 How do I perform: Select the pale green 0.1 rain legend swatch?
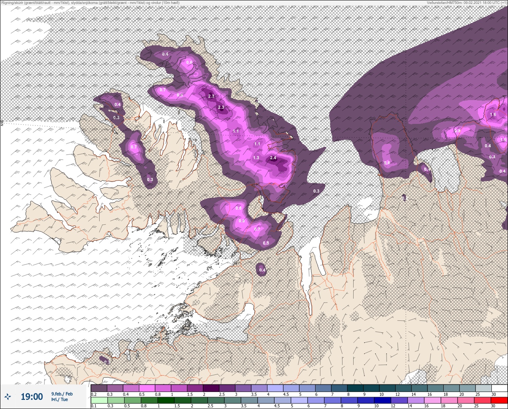point(99,400)
